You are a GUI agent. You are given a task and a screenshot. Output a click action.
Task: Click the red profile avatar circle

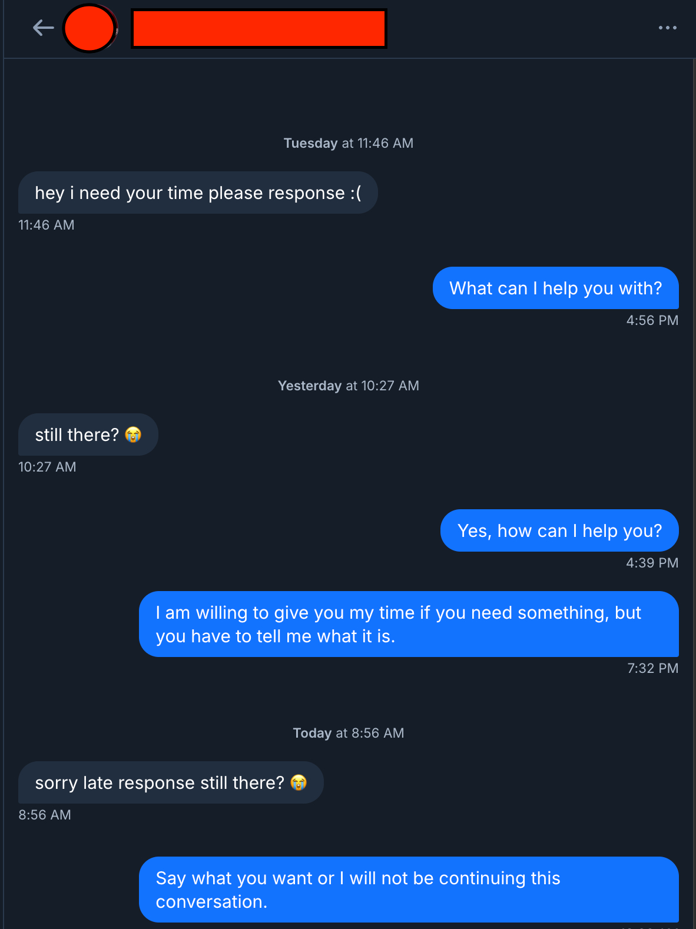[90, 28]
